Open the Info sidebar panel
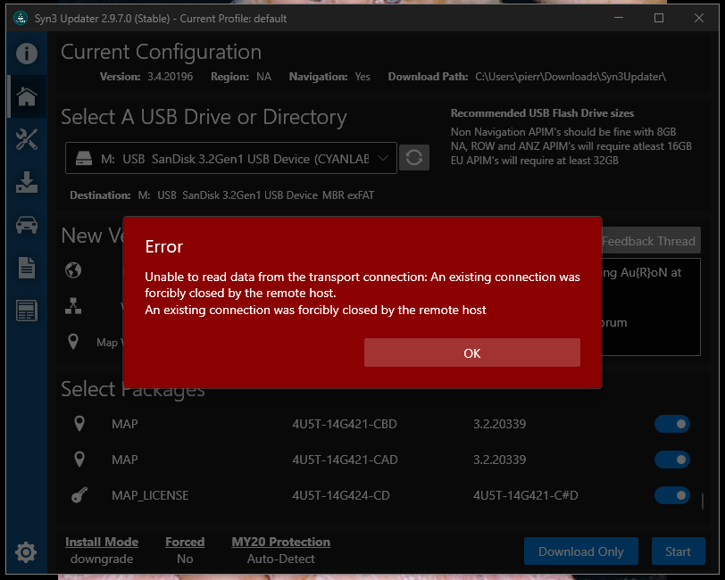 [26, 53]
